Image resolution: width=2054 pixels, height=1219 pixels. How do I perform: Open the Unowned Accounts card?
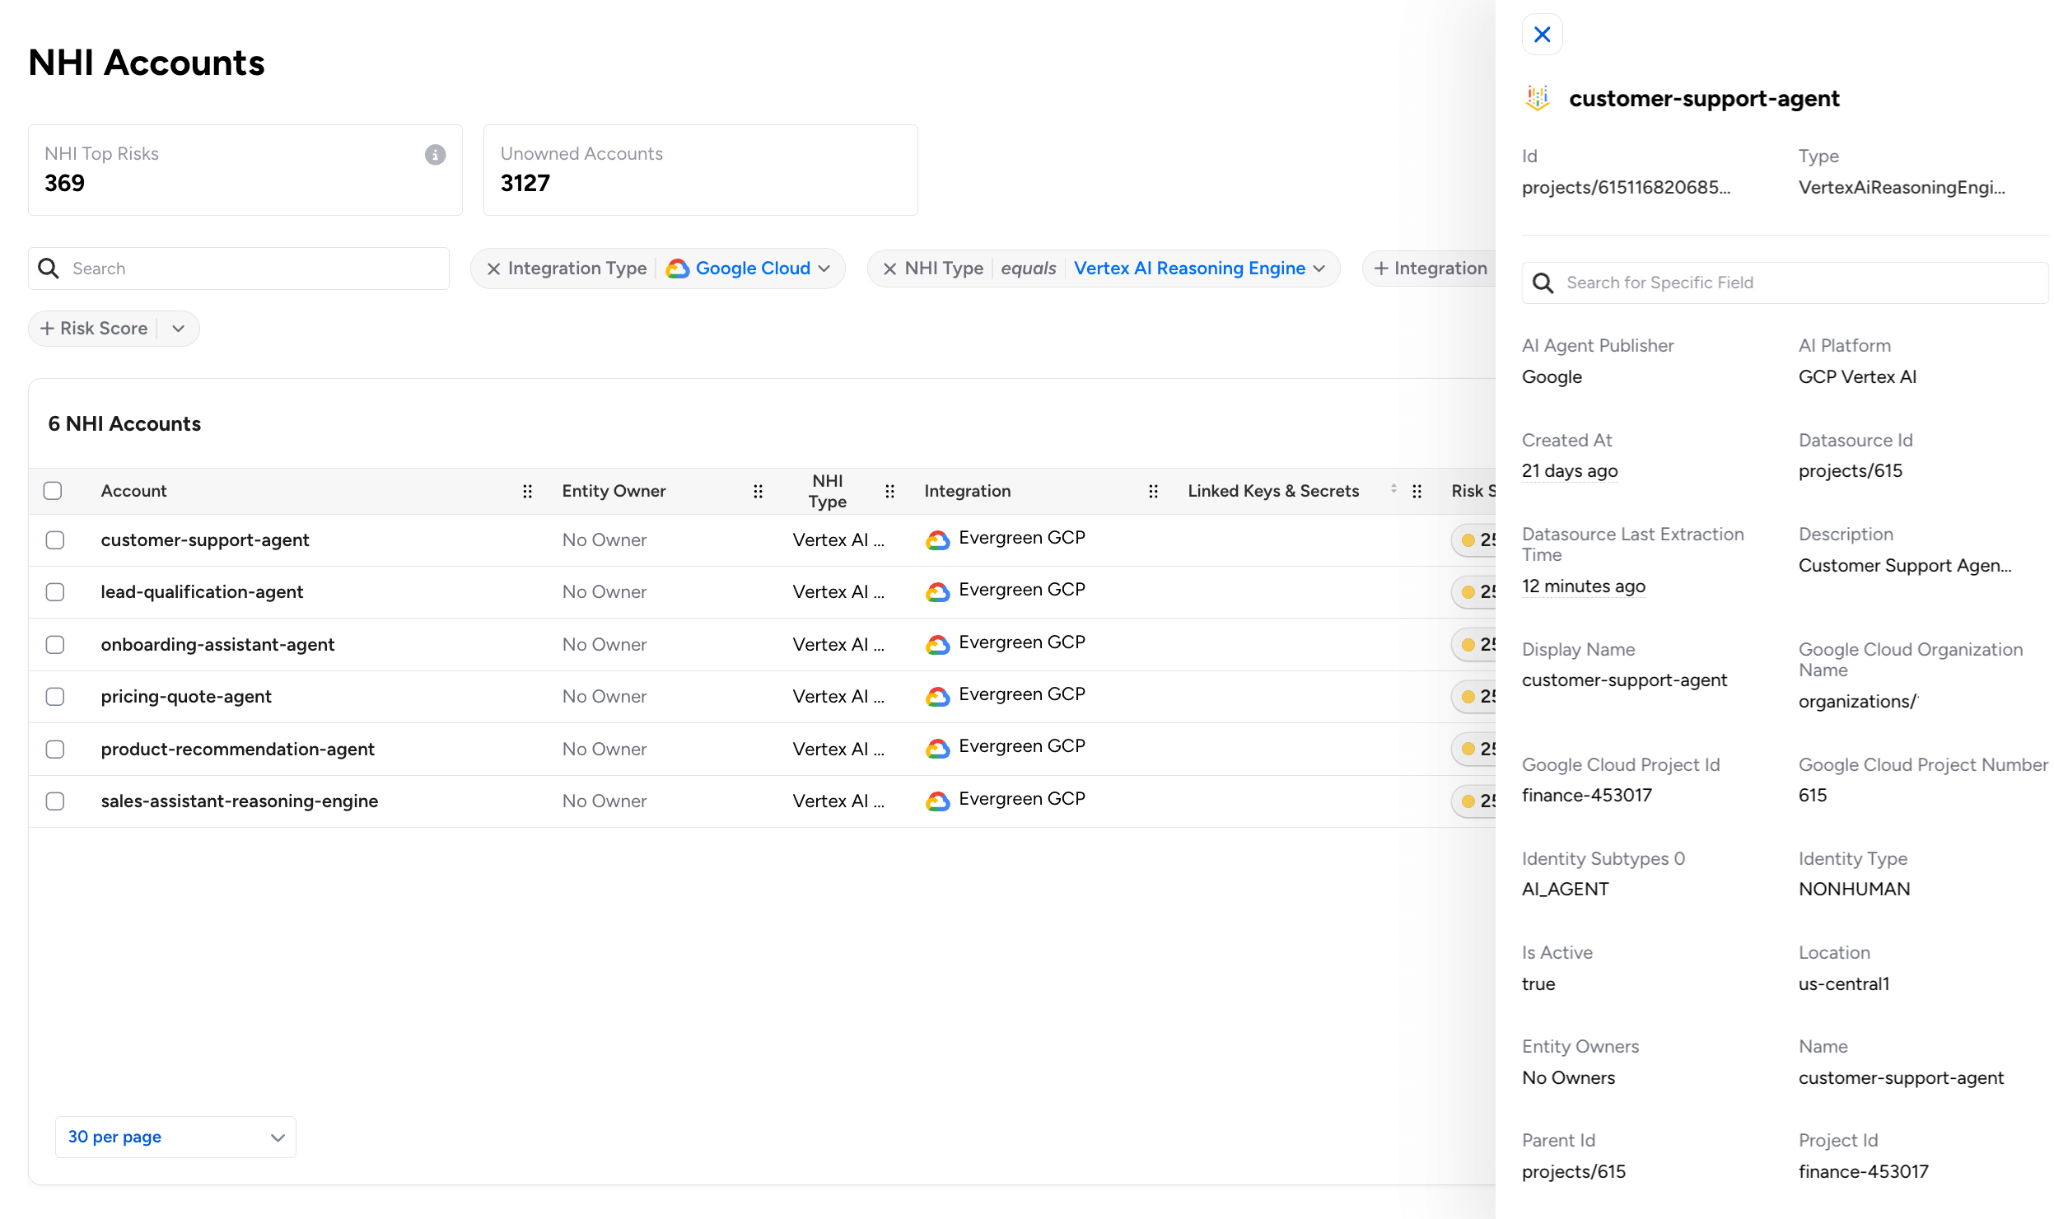700,170
